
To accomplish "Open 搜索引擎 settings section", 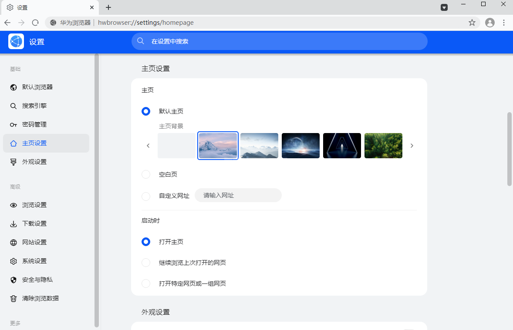I will [x=46, y=106].
